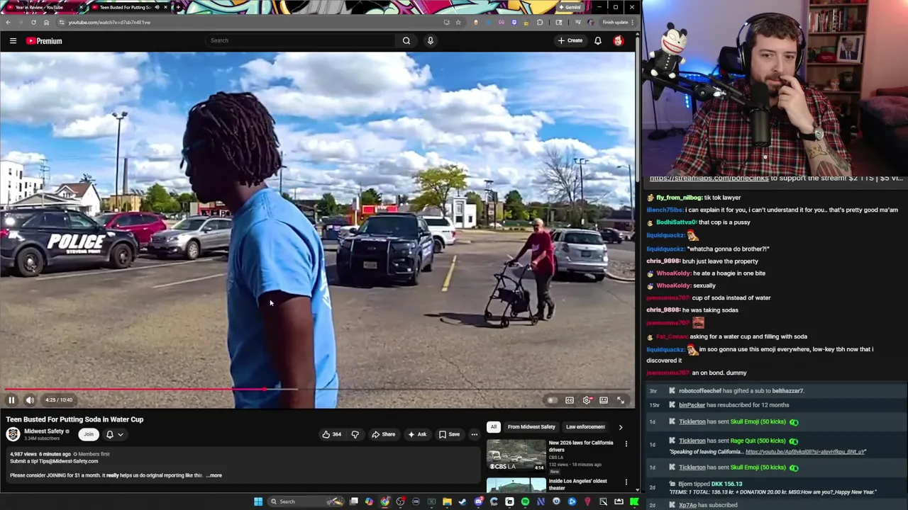Expand description with ...more
The height and width of the screenshot is (510, 908).
tap(214, 475)
